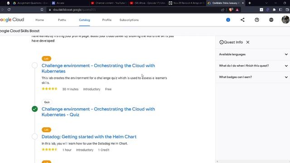Click the Quiz tag label

[47, 102]
